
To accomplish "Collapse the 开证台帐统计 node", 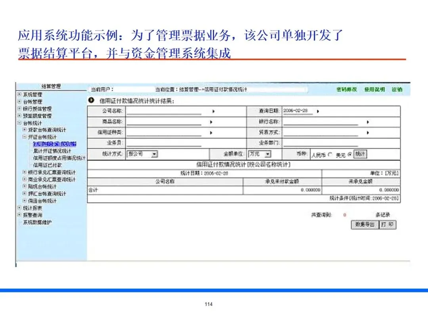I will click(x=25, y=137).
